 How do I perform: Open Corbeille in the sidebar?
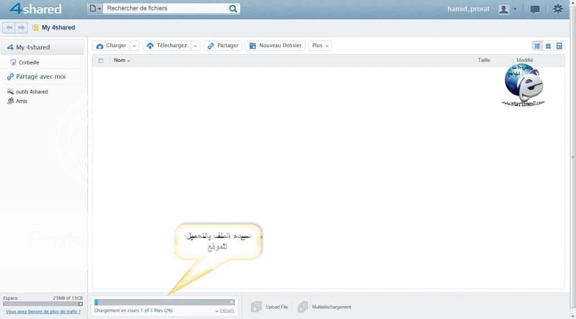[29, 62]
